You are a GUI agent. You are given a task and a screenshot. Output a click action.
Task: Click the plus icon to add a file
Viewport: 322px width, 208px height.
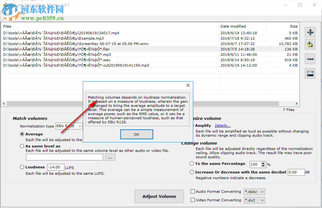coord(310,32)
